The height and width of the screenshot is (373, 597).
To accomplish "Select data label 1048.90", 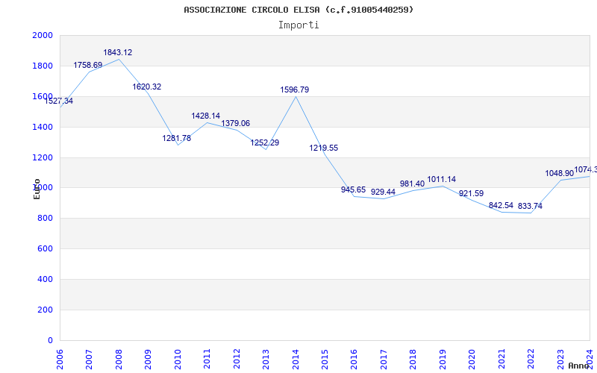I will pyautogui.click(x=559, y=174).
